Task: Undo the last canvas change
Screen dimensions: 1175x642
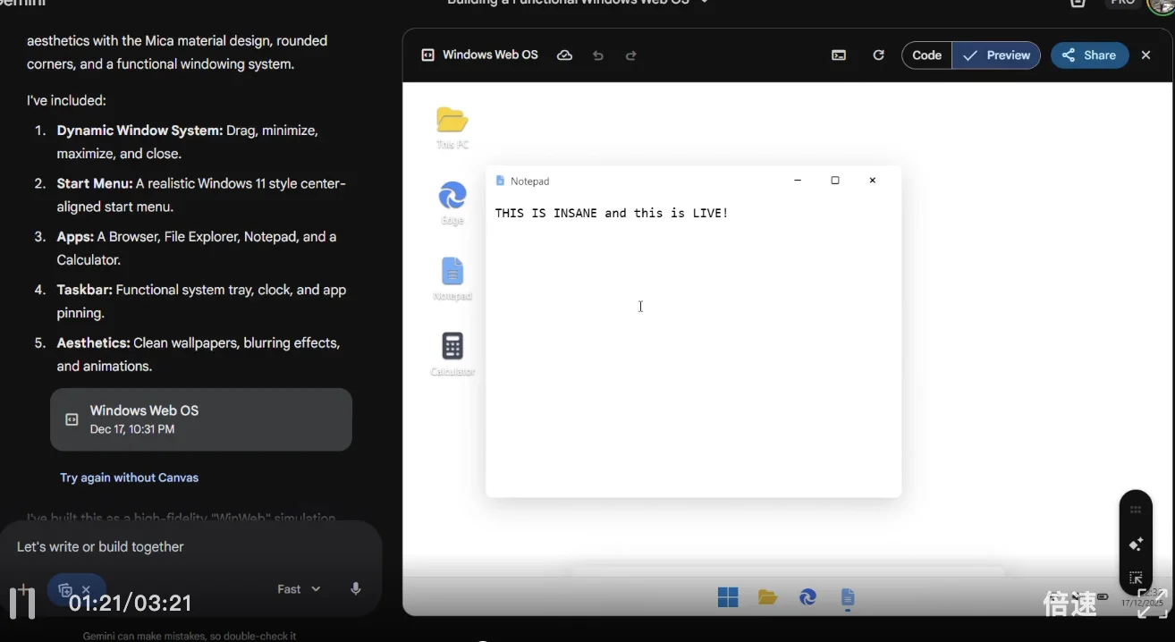Action: pyautogui.click(x=597, y=55)
